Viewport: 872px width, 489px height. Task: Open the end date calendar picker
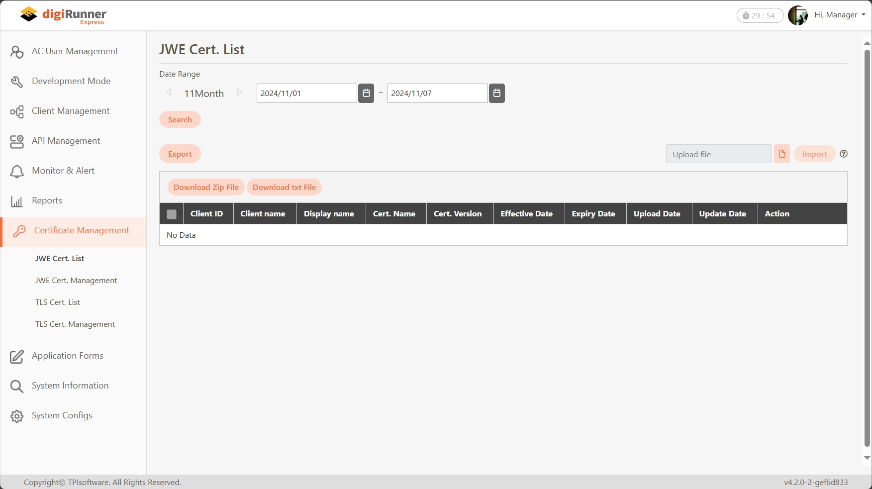496,93
